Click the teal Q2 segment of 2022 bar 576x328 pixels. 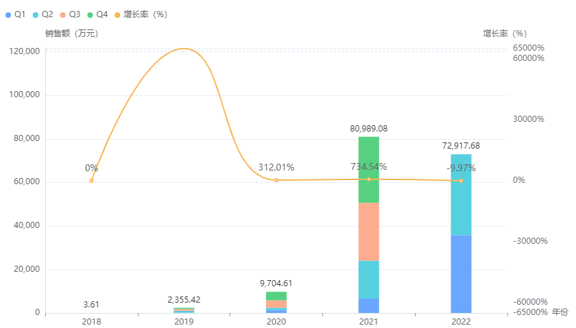[461, 195]
